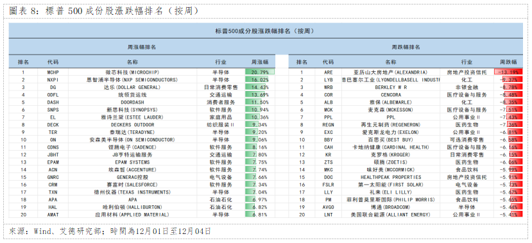Viewport: 532px width, 243px height.
Task: Select the -9.37% weekly loss value
Action: point(508,80)
